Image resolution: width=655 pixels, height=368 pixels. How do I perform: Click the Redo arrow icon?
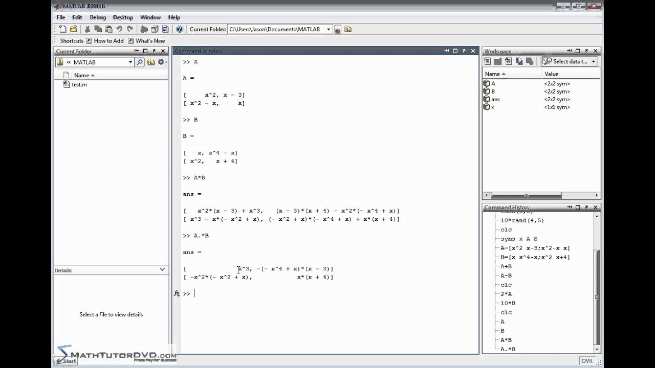pos(130,29)
